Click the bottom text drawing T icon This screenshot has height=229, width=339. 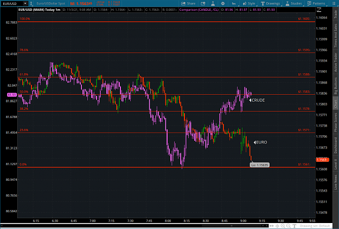pos(294,226)
